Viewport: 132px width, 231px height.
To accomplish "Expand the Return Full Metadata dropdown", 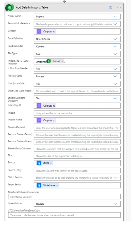I will 115,24.
